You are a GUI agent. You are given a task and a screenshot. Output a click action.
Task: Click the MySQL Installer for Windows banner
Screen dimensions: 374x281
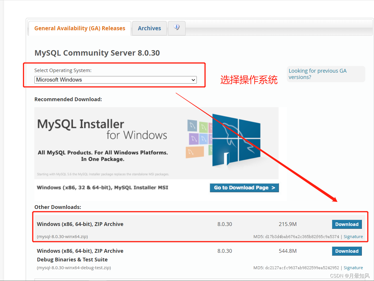pyautogui.click(x=156, y=143)
